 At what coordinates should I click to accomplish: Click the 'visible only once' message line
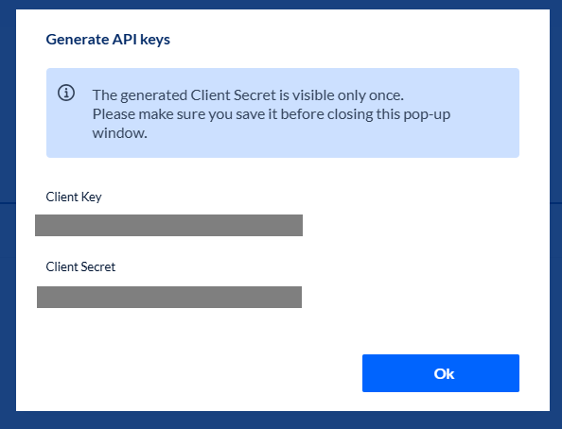(248, 95)
